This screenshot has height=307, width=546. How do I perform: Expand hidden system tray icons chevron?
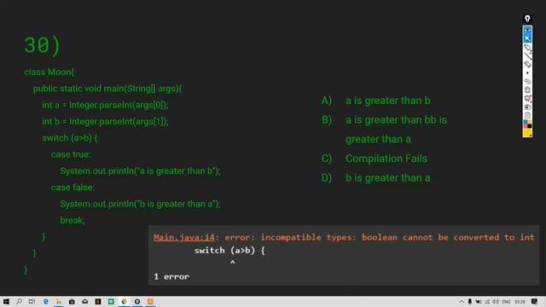coord(462,302)
